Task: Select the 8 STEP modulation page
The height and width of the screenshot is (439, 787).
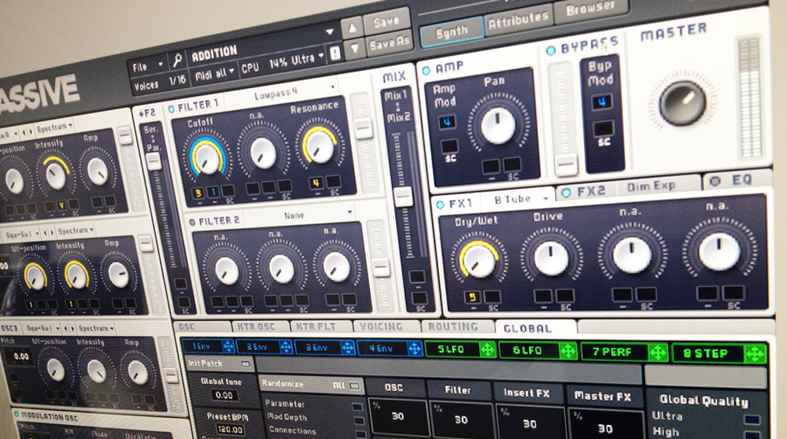Action: [x=705, y=353]
